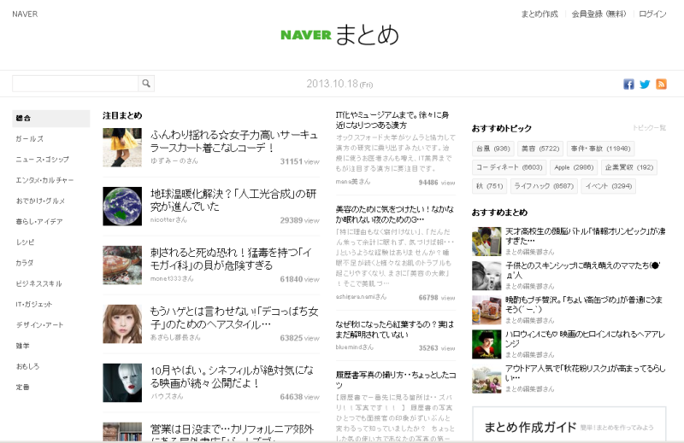Open 天才高校生の頭脳バトル recommended article

[585, 236]
